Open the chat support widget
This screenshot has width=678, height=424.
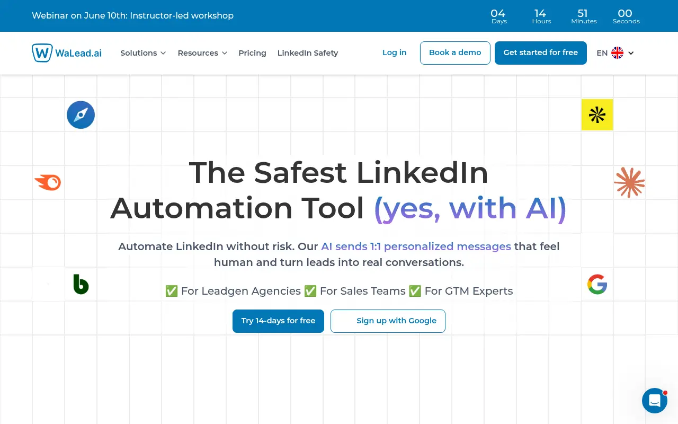point(655,401)
